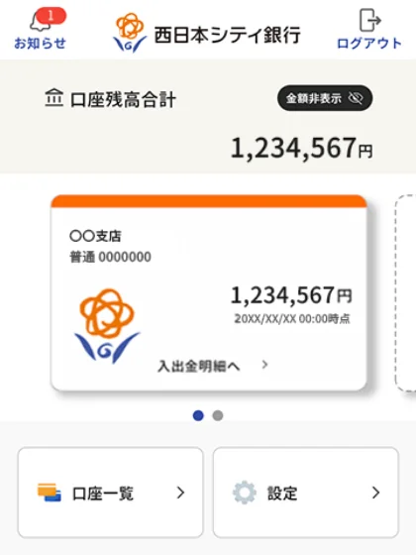This screenshot has height=555, width=416.
Task: Select the first blue carousel page dot
Action: coord(198,415)
